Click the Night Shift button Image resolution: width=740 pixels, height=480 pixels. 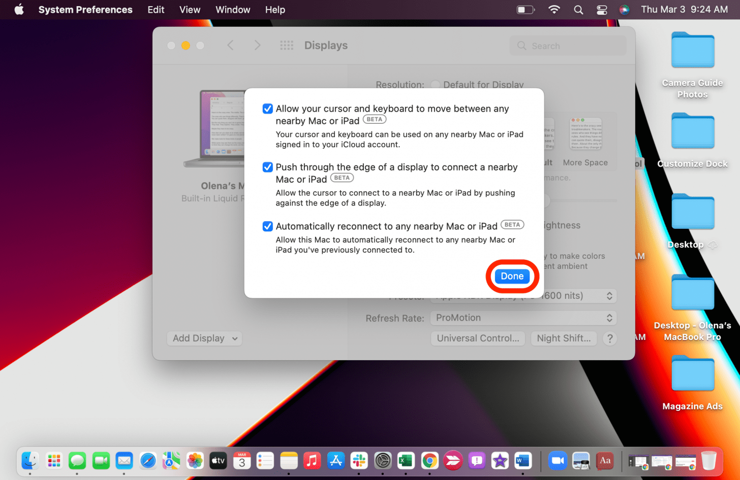[564, 338]
